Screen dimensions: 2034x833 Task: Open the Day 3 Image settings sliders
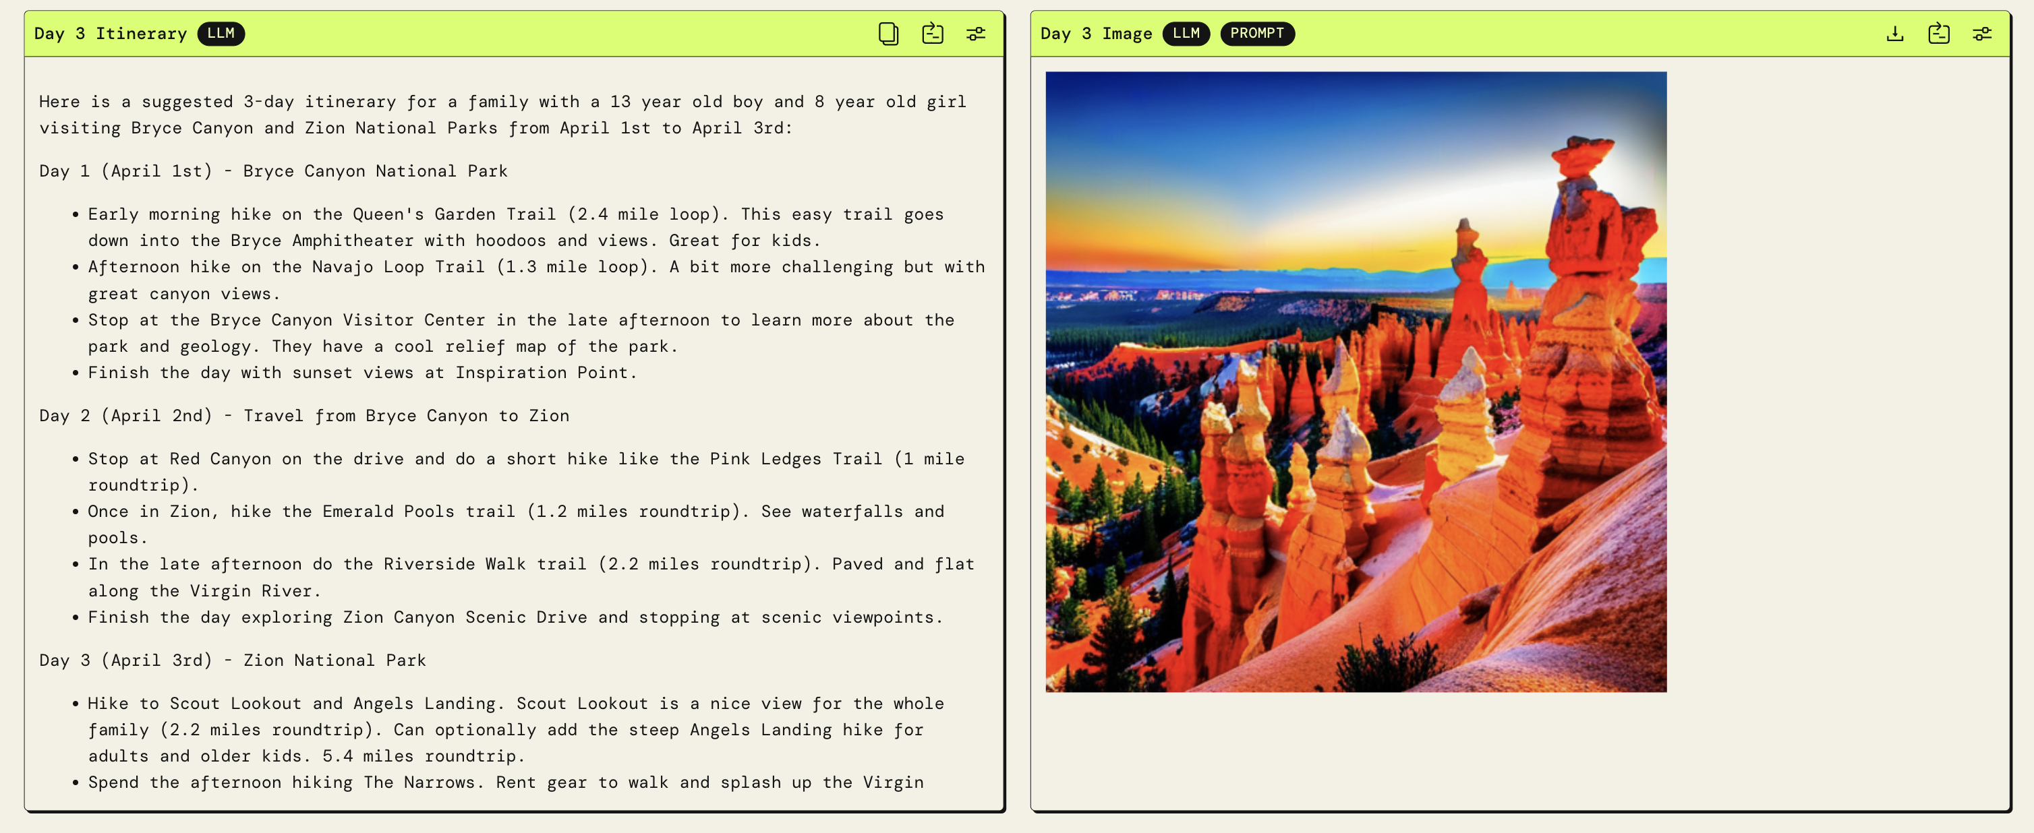coord(1982,33)
